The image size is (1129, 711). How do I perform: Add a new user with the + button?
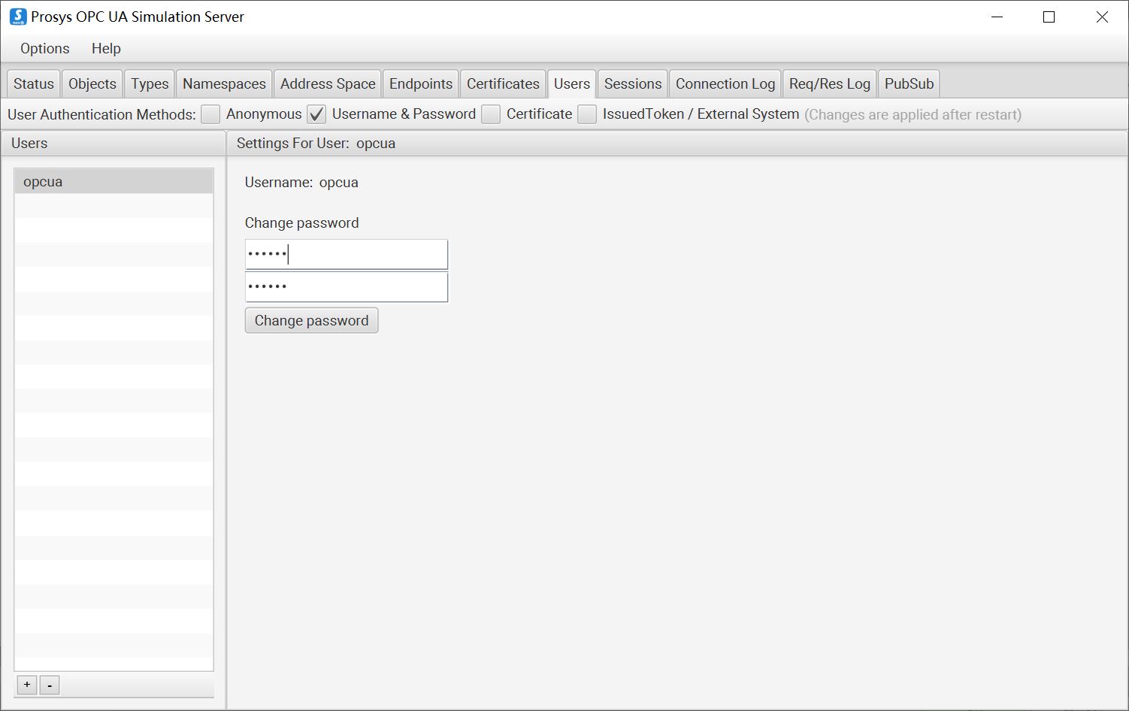pyautogui.click(x=26, y=685)
